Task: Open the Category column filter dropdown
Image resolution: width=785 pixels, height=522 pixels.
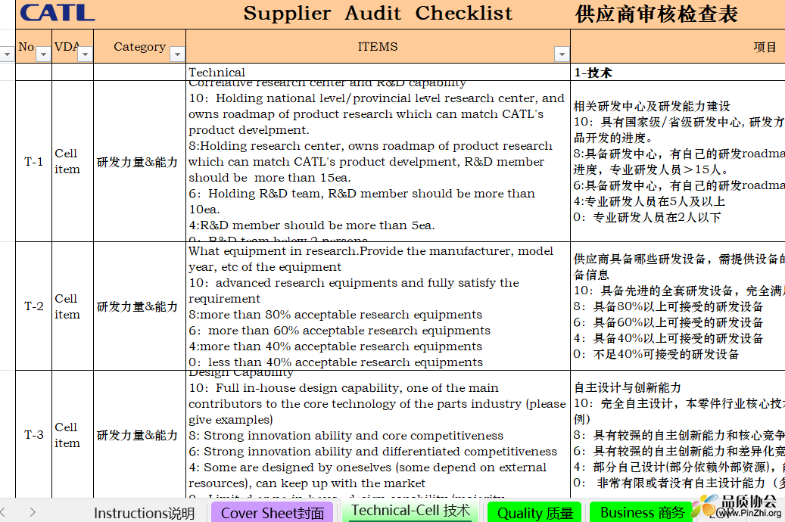Action: (177, 54)
